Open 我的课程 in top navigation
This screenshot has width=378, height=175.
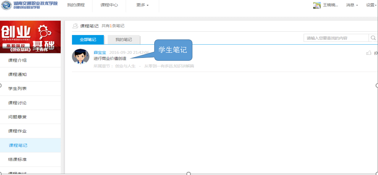tap(75, 5)
